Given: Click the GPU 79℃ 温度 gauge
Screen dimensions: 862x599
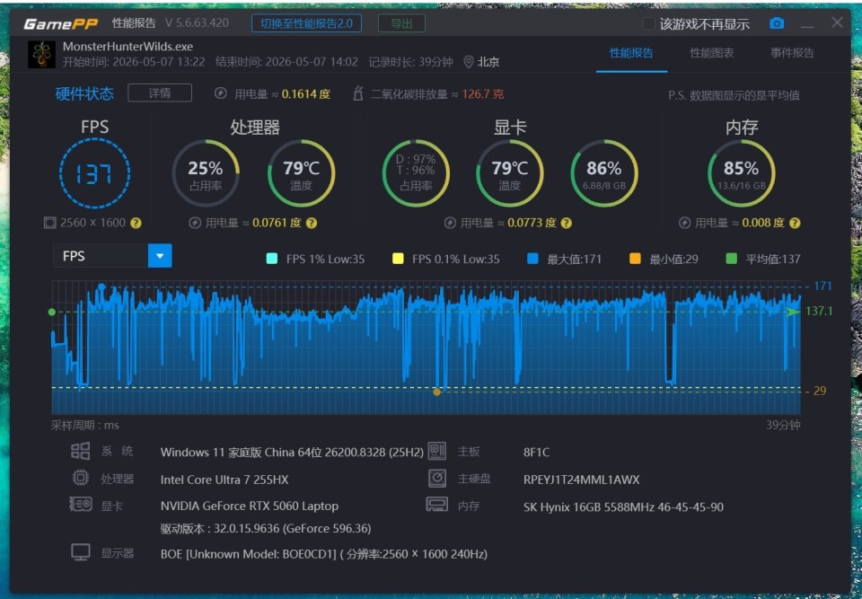Looking at the screenshot, I should [x=510, y=173].
